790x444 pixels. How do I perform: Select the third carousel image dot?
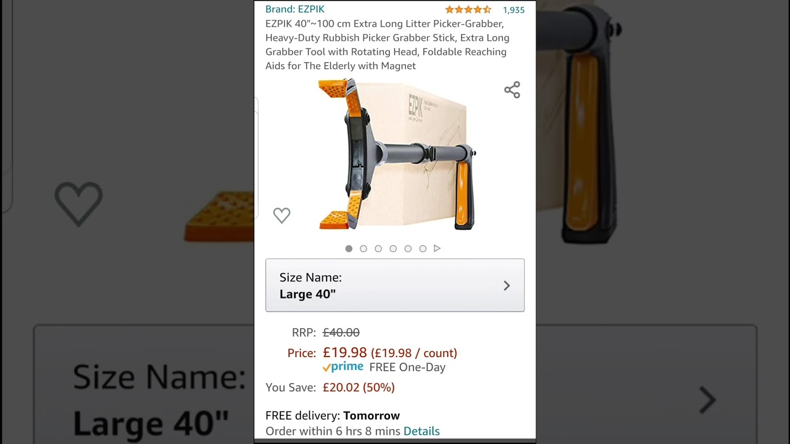point(378,249)
